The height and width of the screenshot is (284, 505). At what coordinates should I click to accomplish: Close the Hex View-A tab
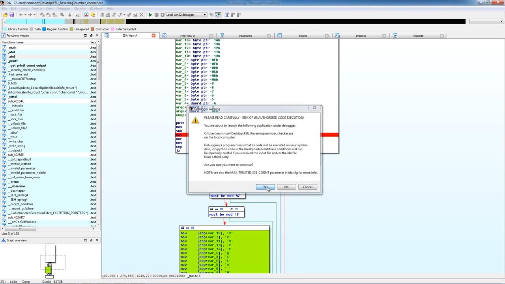[x=211, y=35]
